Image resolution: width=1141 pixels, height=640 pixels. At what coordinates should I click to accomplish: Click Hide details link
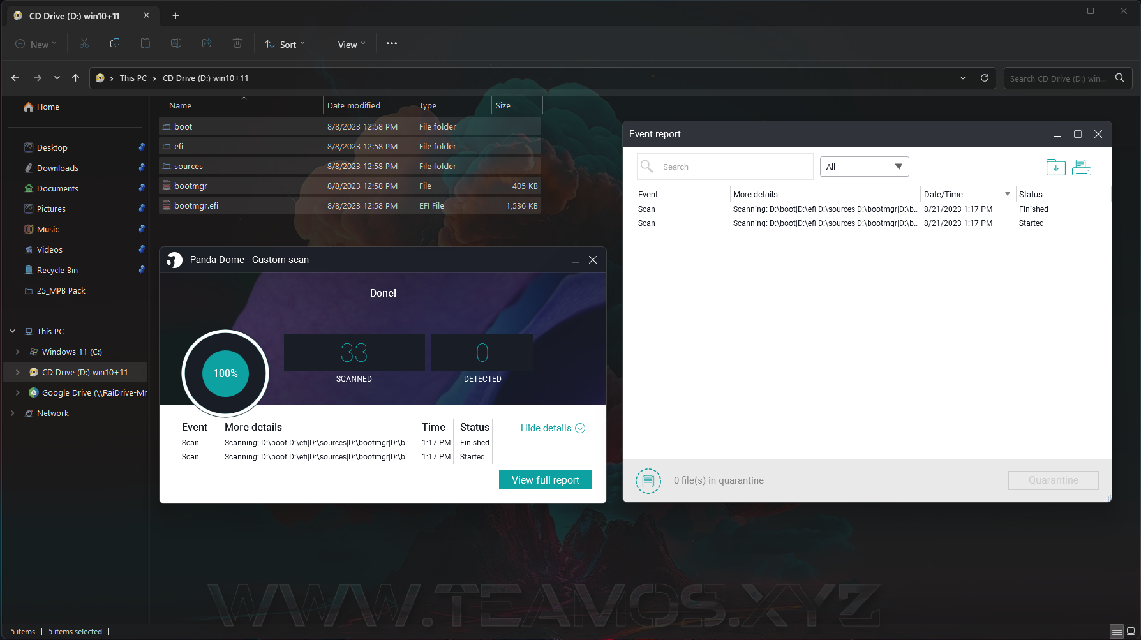pos(553,428)
